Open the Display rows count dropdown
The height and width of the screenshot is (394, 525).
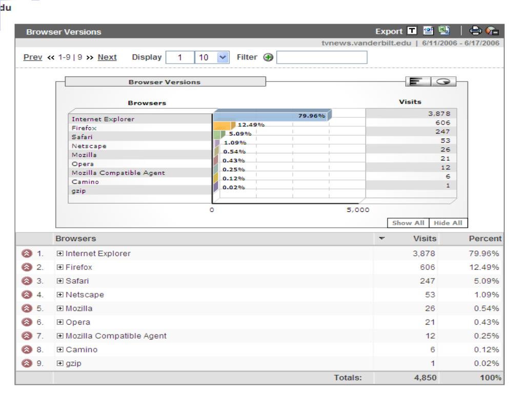tap(223, 57)
